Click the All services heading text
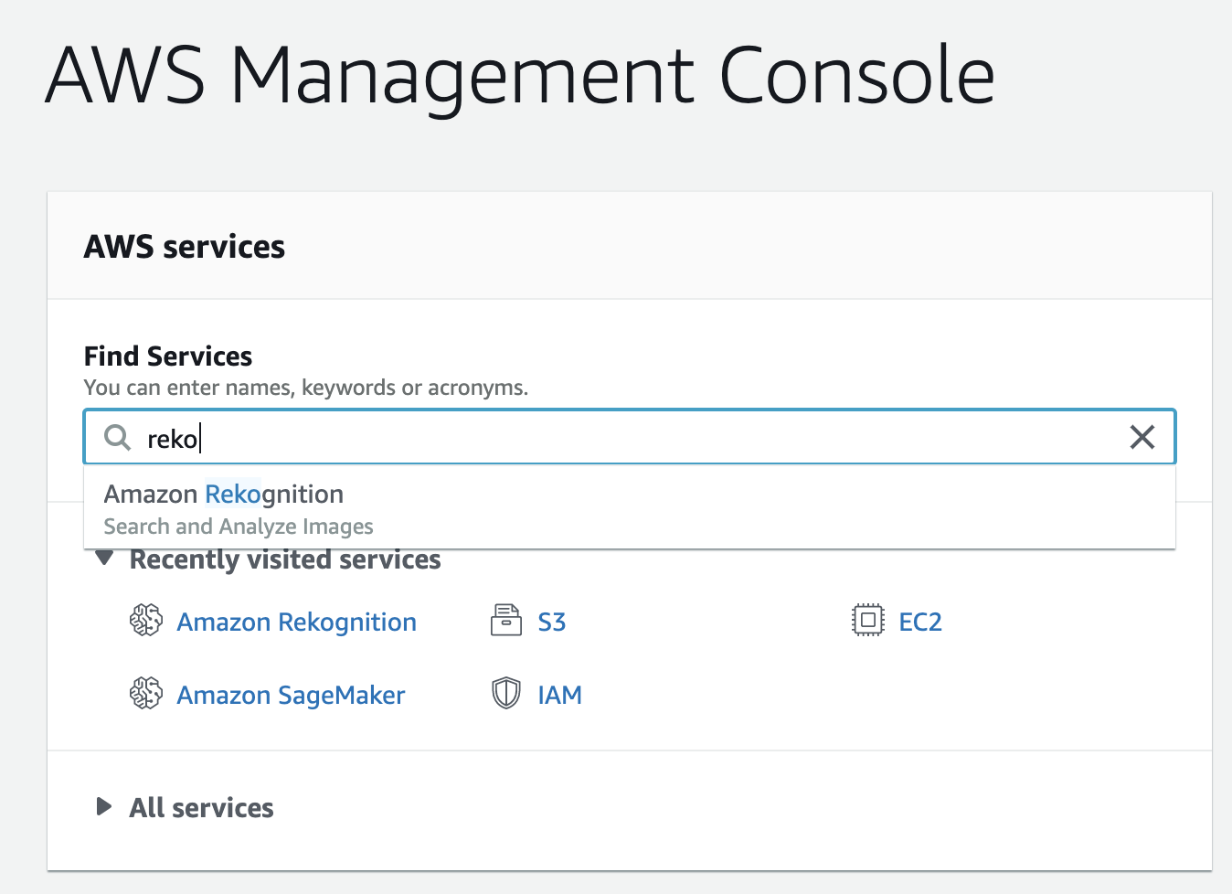The width and height of the screenshot is (1232, 894). [201, 808]
